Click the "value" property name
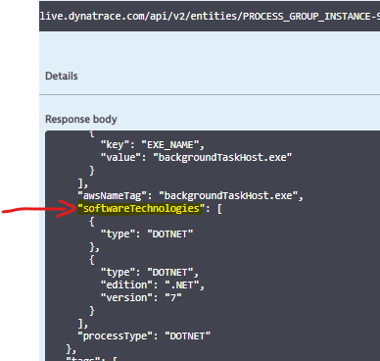 119,158
